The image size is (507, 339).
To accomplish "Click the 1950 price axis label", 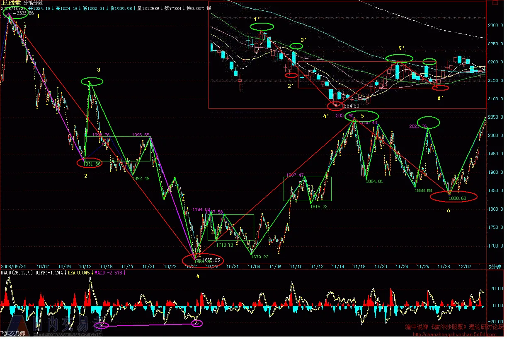I will [495, 154].
